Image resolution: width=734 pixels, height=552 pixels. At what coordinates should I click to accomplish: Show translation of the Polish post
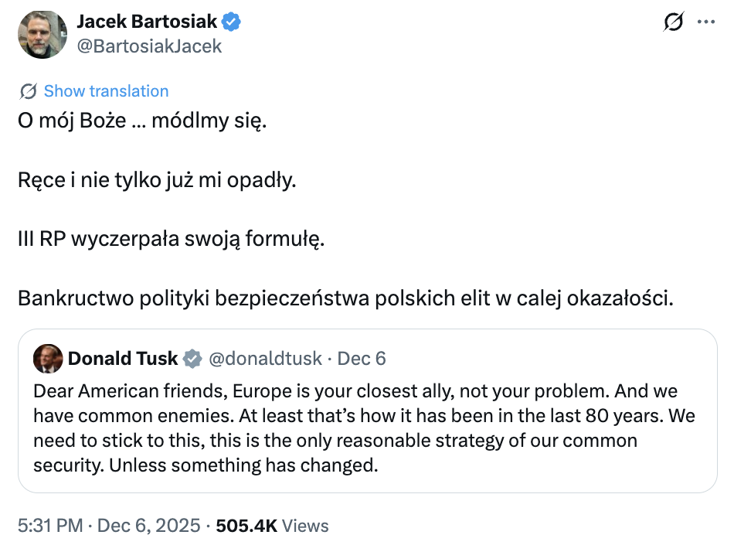tap(106, 91)
